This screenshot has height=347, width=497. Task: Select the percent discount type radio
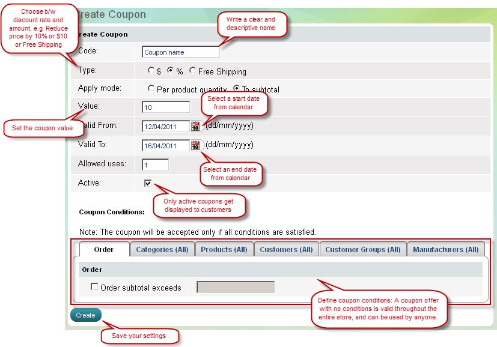(171, 71)
